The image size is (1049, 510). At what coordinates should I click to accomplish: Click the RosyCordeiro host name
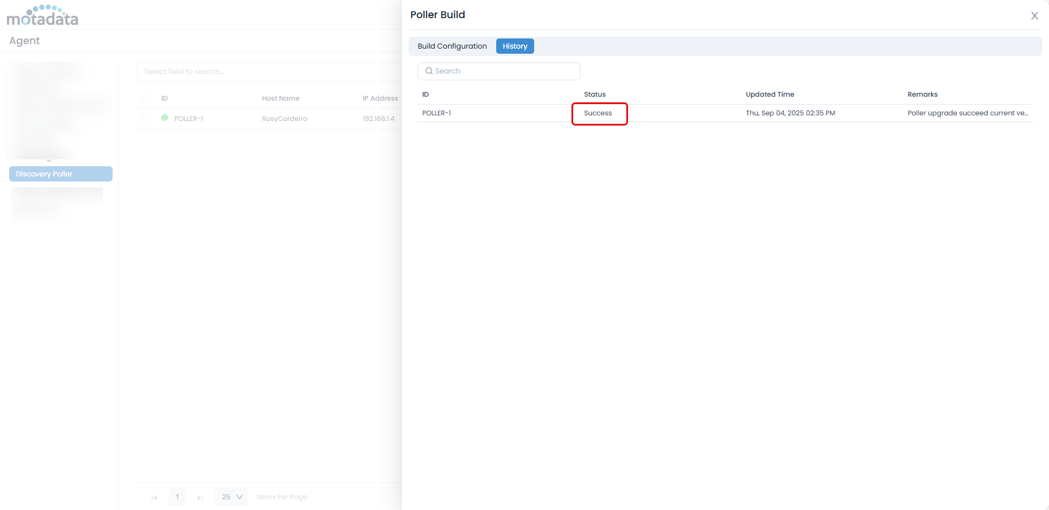click(x=285, y=119)
